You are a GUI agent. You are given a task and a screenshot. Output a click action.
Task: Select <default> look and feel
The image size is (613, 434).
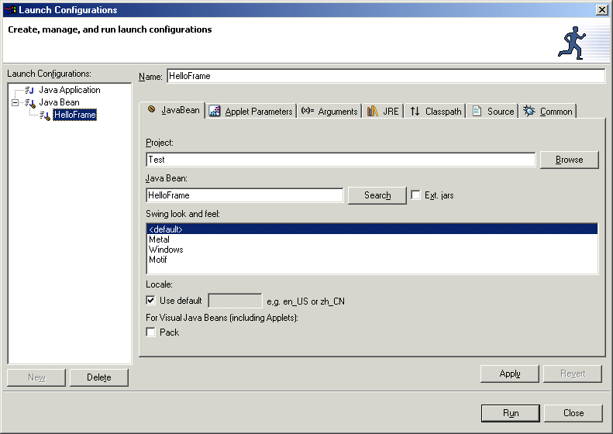pos(372,229)
